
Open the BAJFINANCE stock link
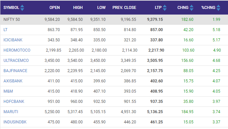[15, 71]
